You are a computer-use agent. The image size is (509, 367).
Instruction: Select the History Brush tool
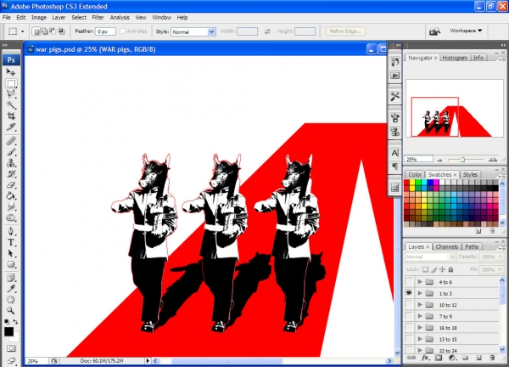pos(11,173)
